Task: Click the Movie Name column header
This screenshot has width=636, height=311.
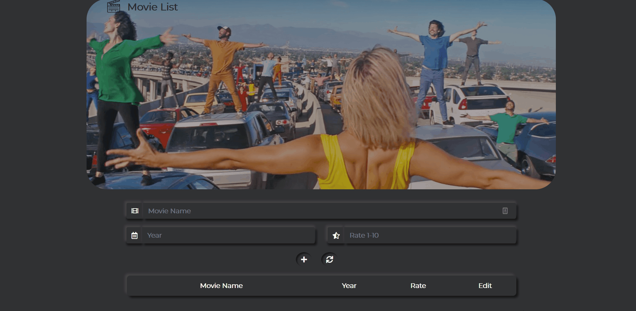Action: tap(221, 286)
